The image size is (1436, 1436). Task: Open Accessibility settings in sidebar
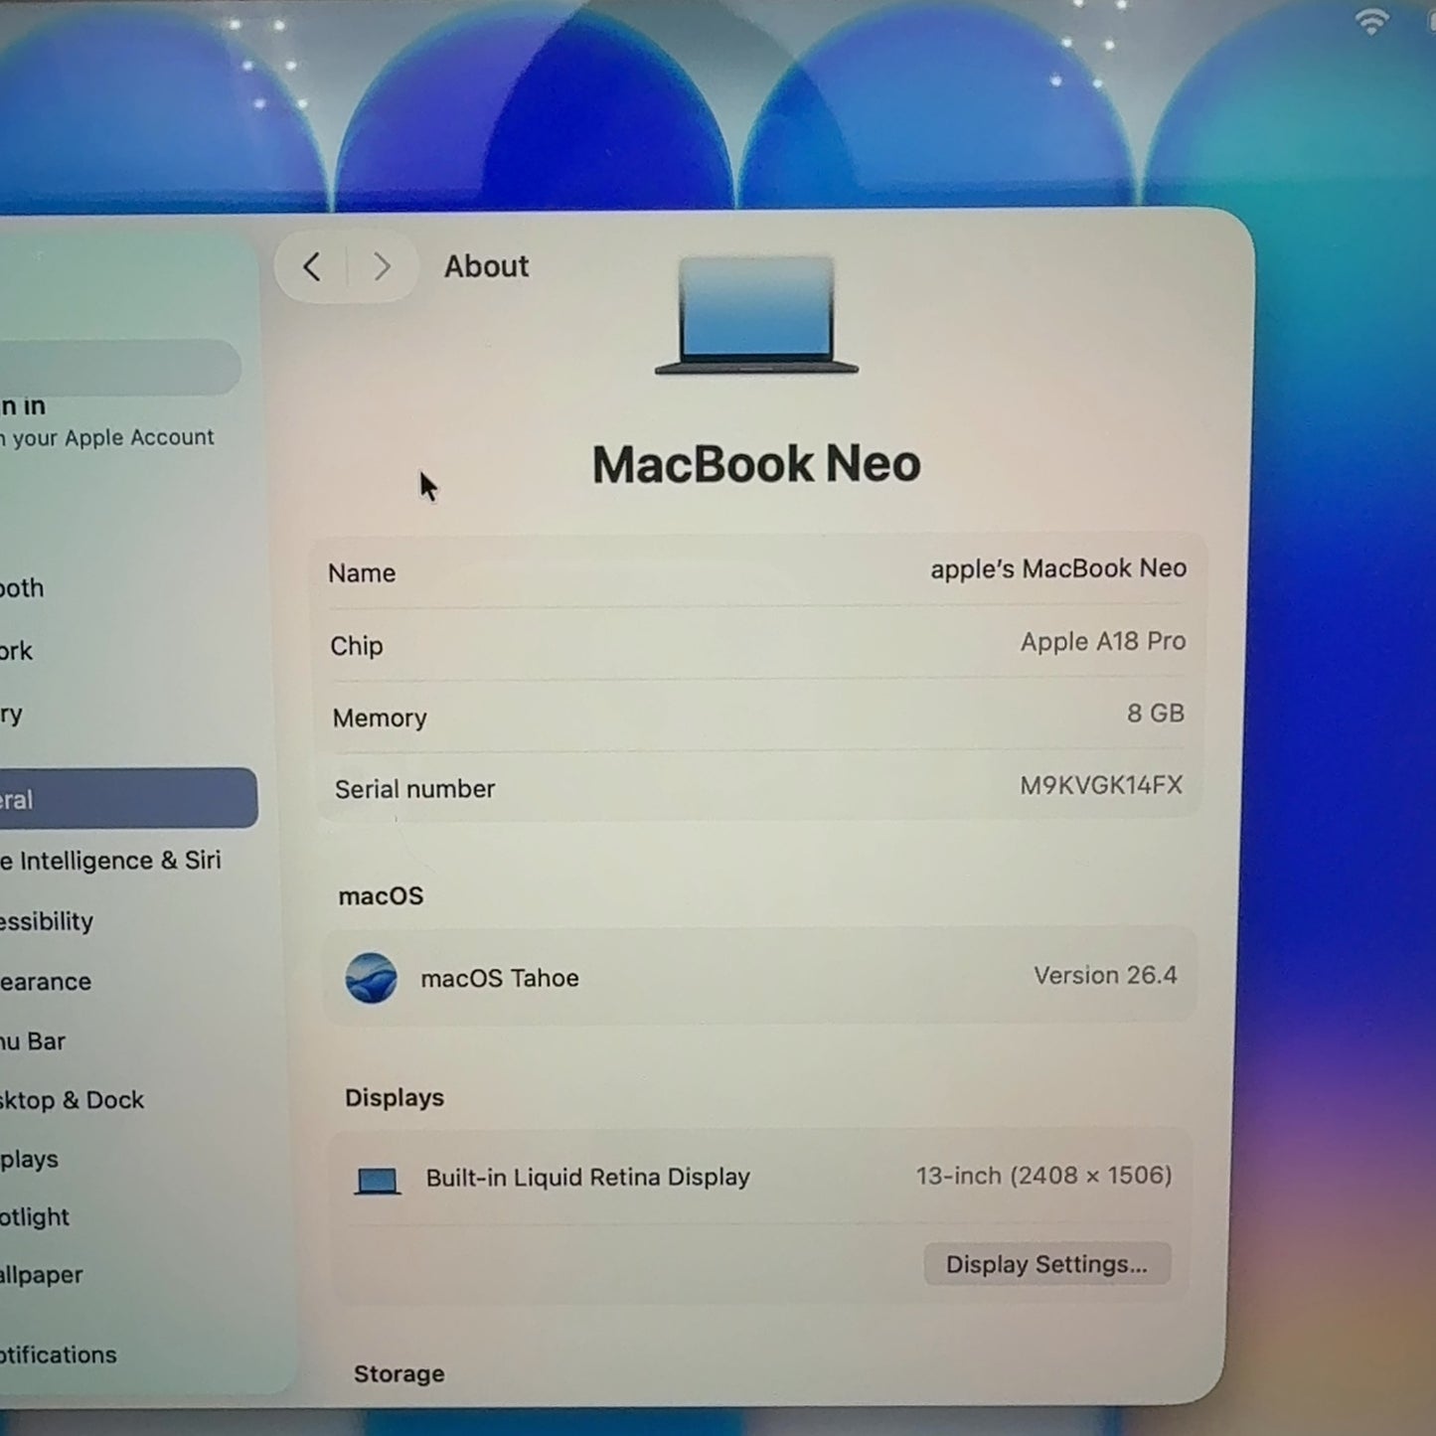[47, 921]
